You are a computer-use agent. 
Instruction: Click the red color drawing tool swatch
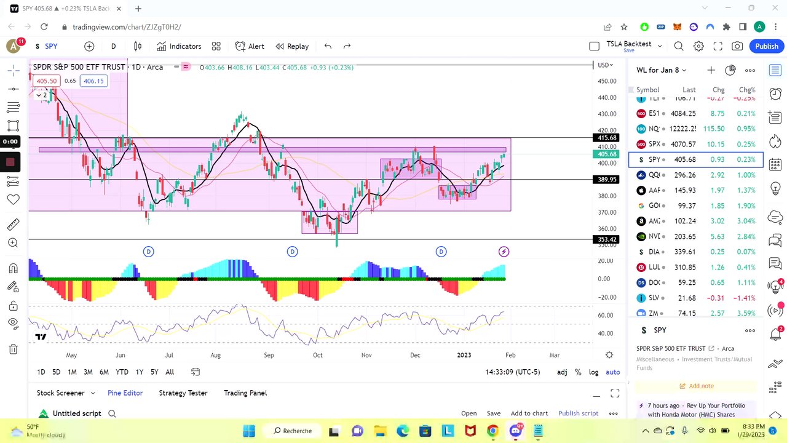pos(10,162)
